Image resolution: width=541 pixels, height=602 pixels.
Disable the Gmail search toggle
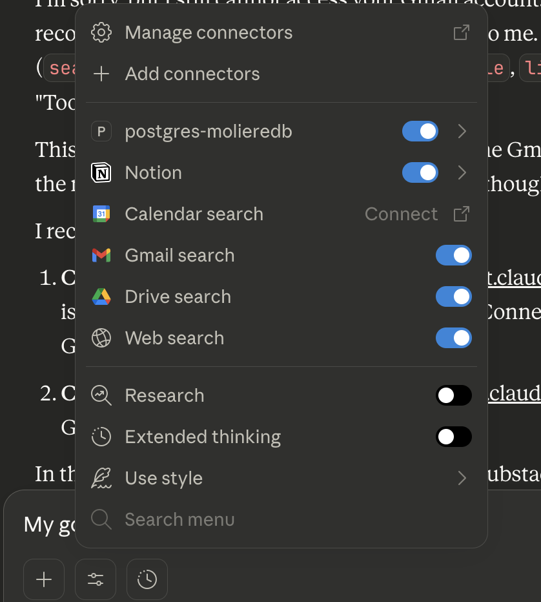pyautogui.click(x=453, y=256)
